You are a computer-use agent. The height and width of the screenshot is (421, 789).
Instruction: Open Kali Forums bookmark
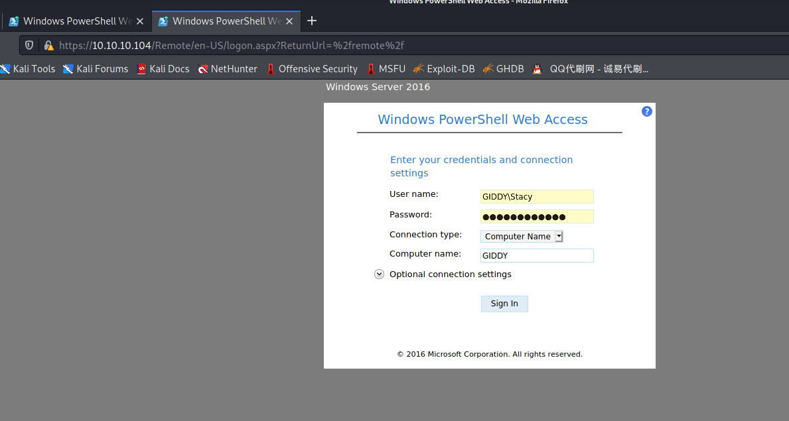(96, 69)
